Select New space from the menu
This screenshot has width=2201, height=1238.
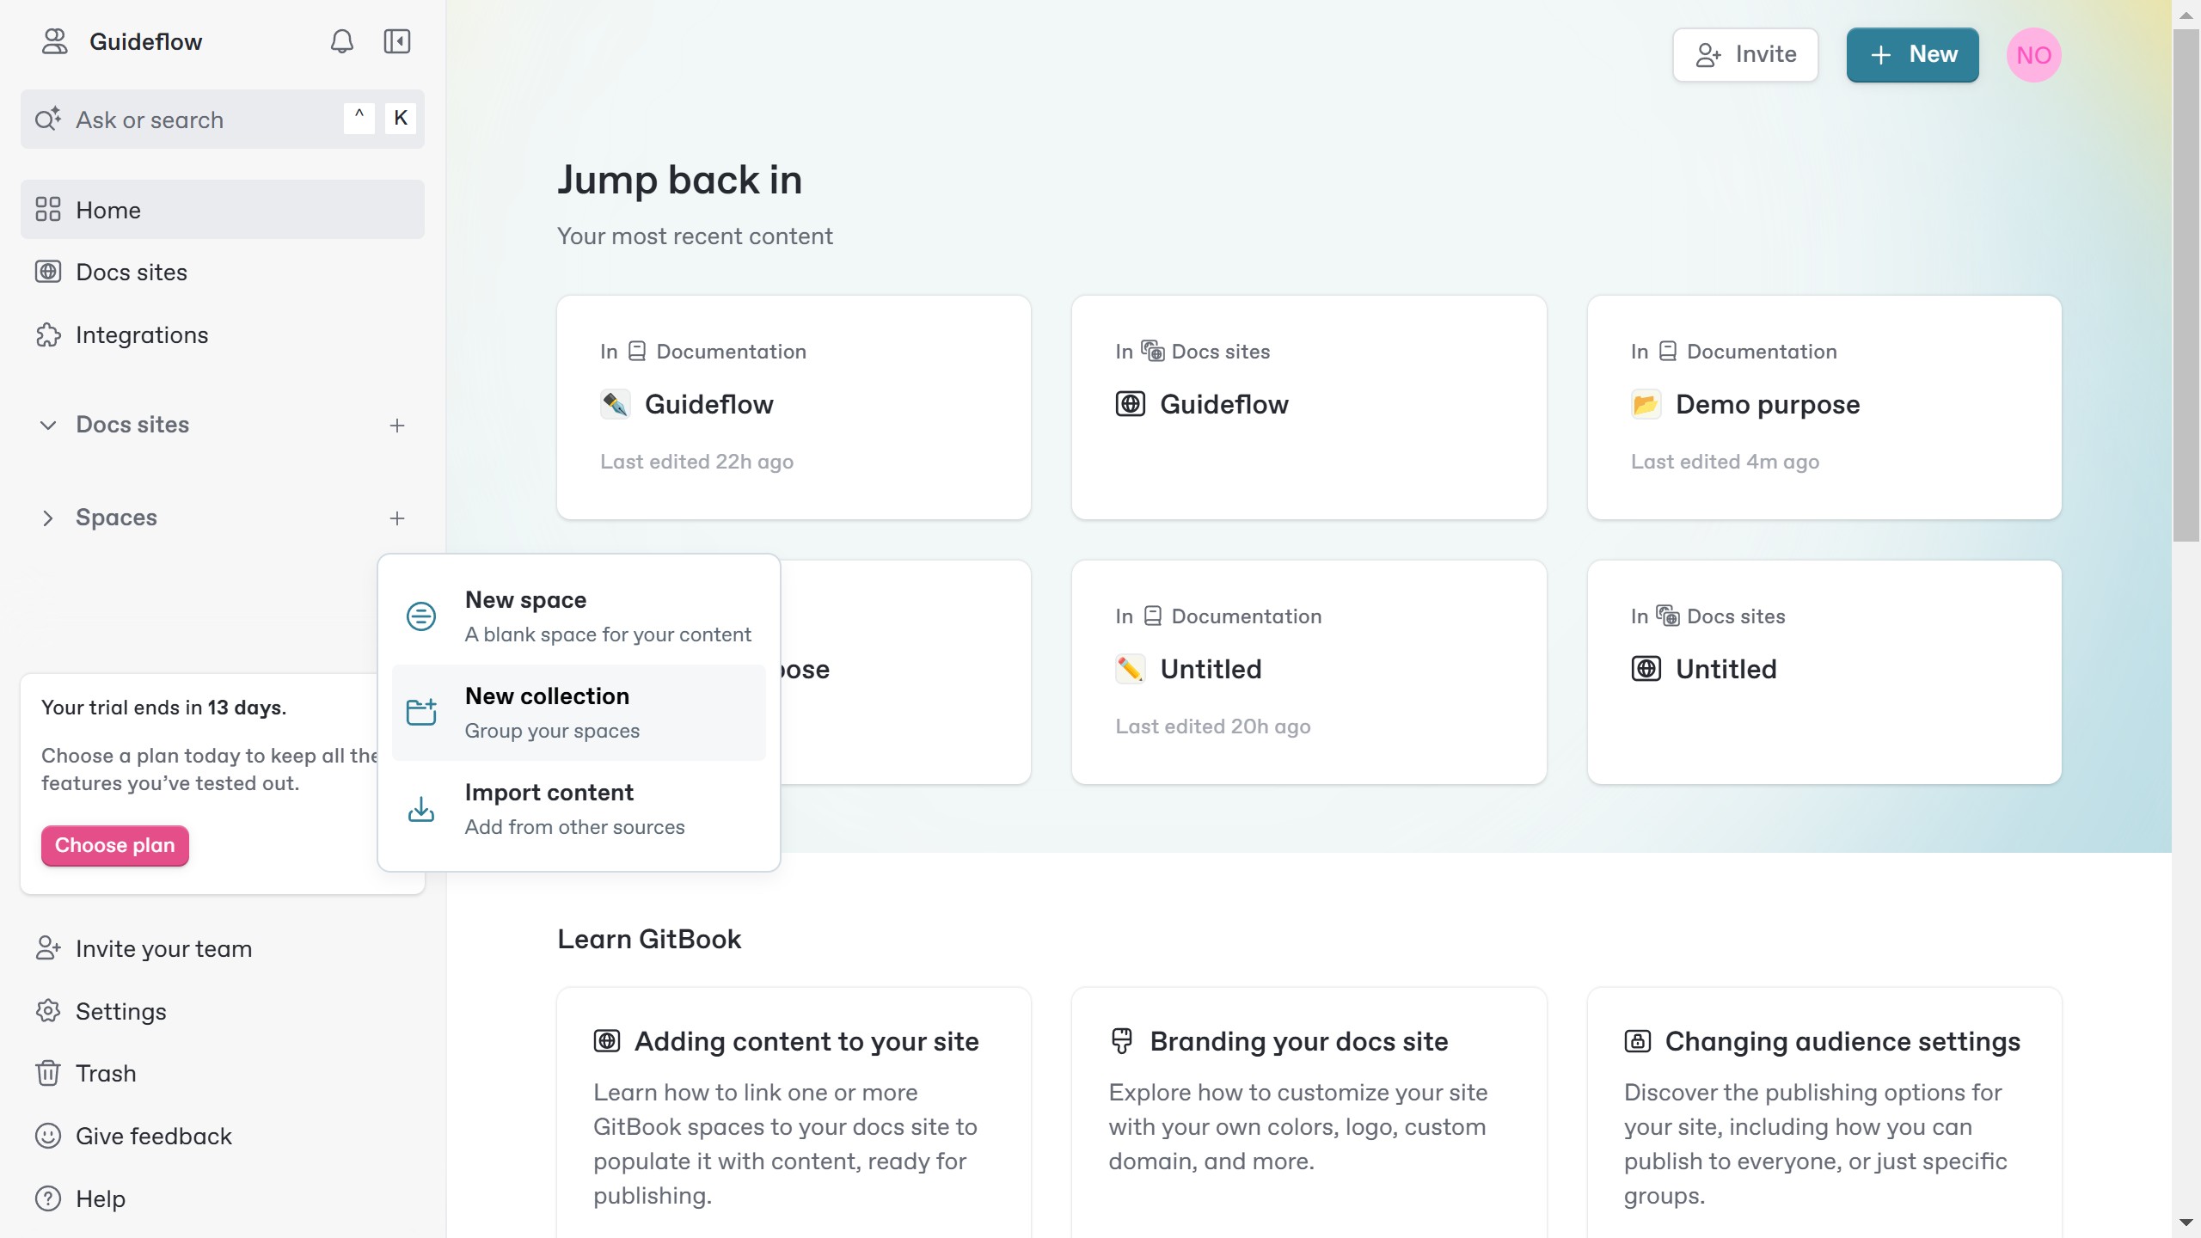point(579,616)
